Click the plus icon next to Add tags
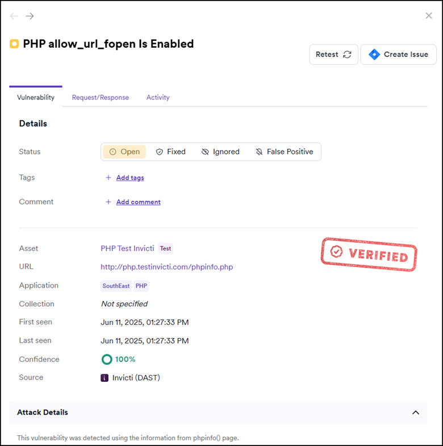Screen dimensions: 443x446 108,177
